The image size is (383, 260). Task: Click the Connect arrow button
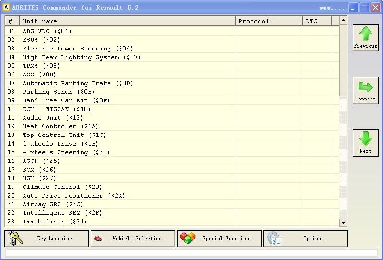(x=365, y=90)
